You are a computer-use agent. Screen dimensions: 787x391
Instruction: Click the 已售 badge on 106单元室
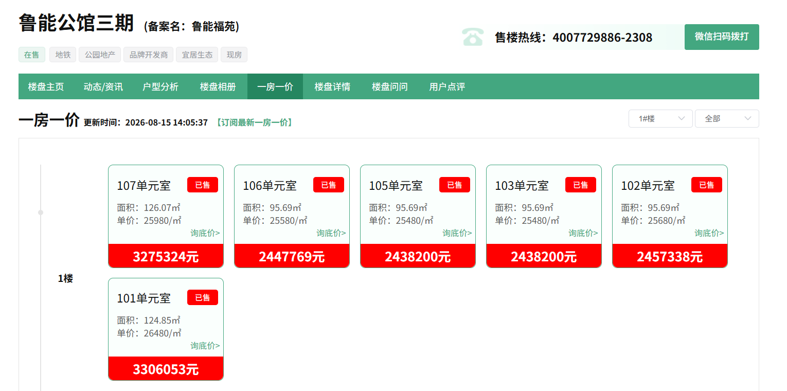point(329,185)
